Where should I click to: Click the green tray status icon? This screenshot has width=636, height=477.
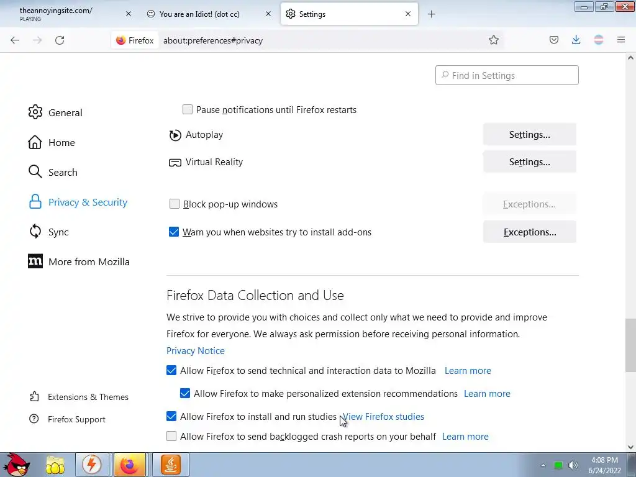click(558, 465)
